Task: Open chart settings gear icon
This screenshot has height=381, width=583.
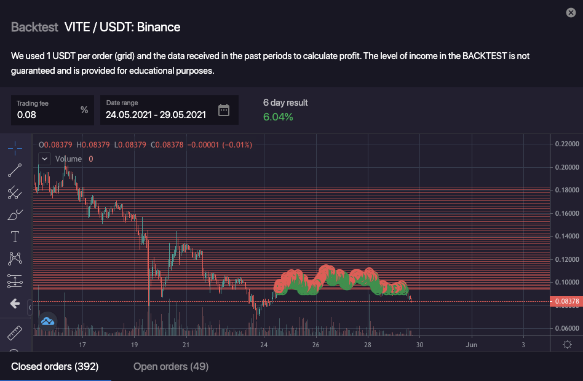Action: click(566, 345)
